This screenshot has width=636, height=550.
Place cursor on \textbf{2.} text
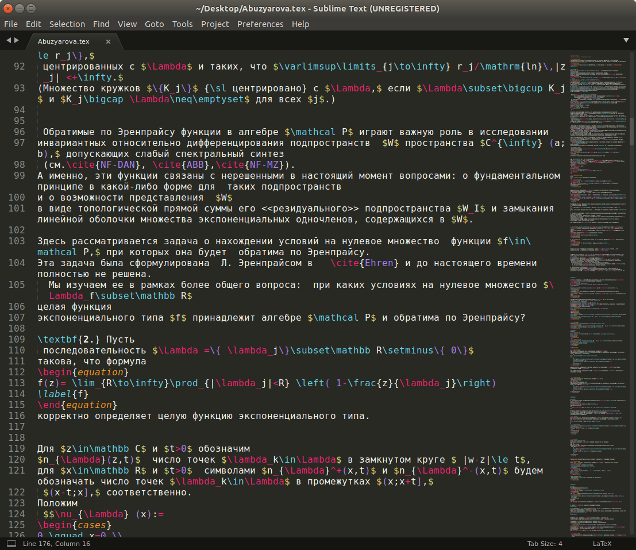pyautogui.click(x=68, y=339)
